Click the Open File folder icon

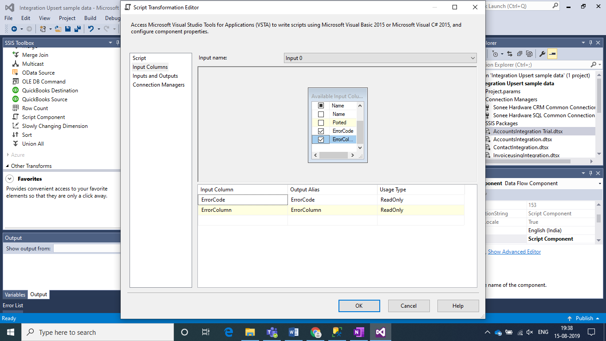58,29
